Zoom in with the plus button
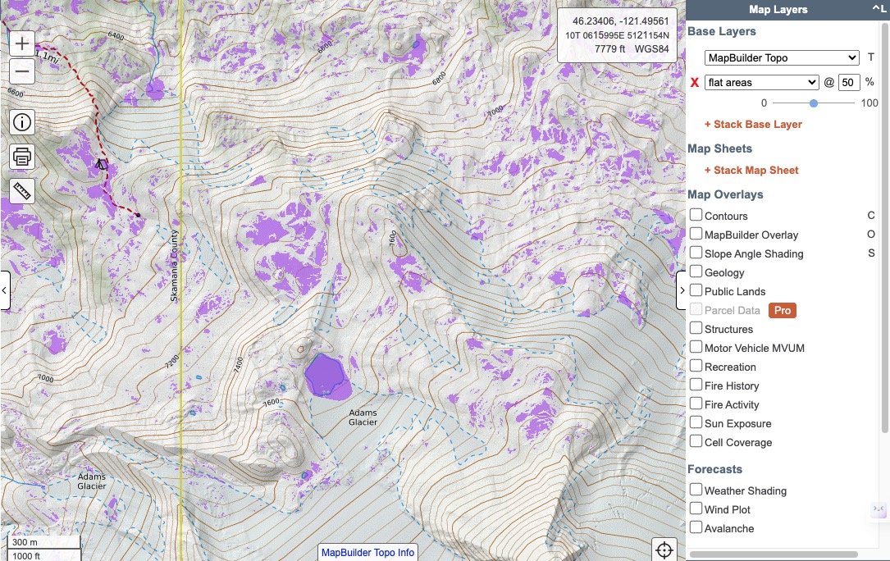The width and height of the screenshot is (890, 561). pyautogui.click(x=21, y=43)
